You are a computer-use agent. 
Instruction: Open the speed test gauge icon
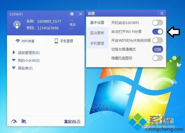point(14,122)
